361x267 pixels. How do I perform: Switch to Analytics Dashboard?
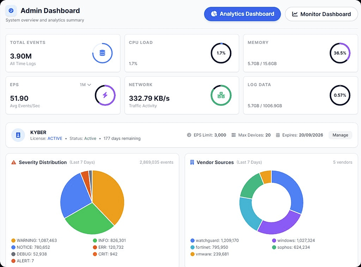tap(242, 14)
